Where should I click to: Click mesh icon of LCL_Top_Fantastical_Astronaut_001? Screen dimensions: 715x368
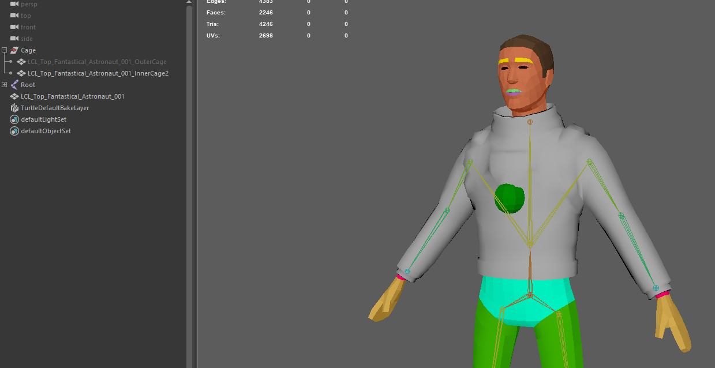14,96
